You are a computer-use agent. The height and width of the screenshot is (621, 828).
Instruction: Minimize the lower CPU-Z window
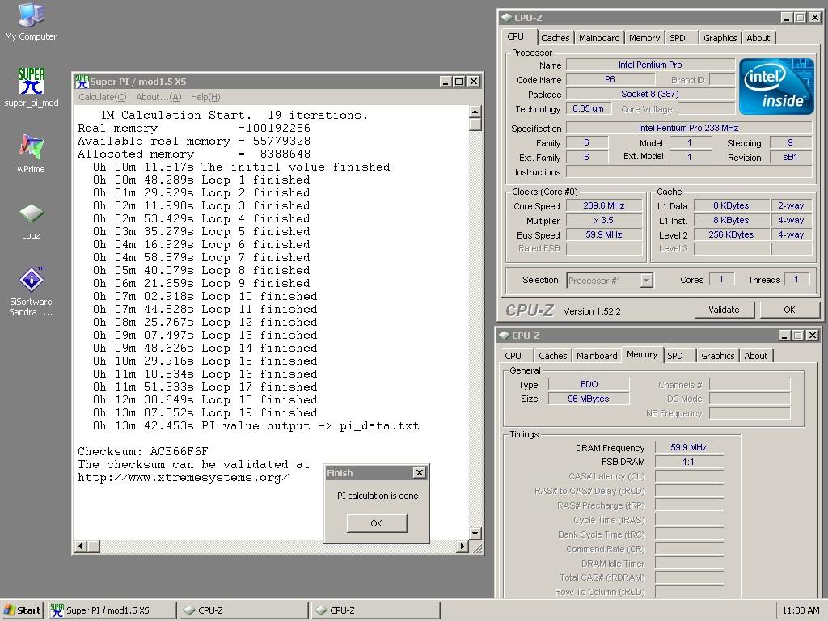(784, 336)
